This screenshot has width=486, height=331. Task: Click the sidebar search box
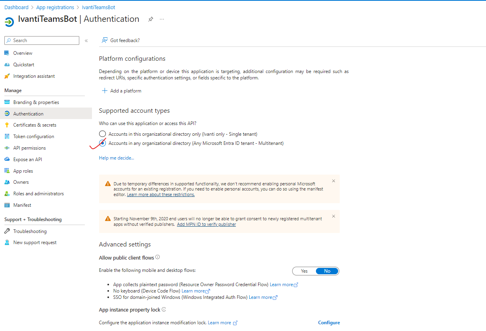(x=41, y=40)
